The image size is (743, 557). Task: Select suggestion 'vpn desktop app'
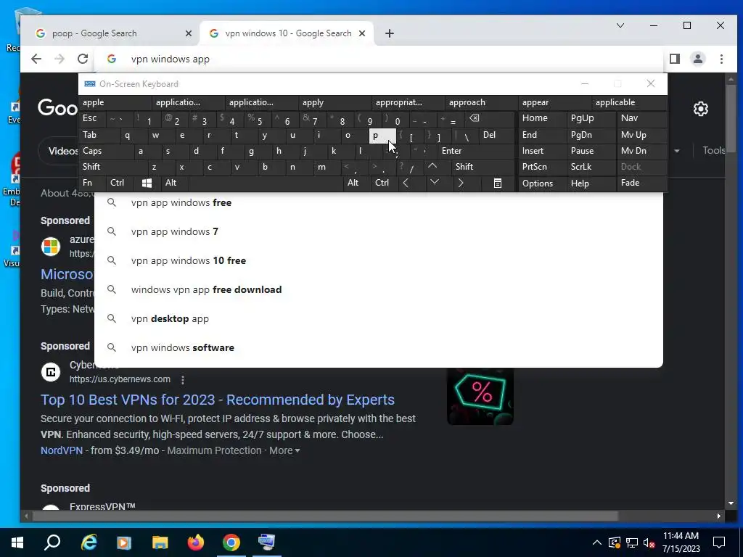[x=378, y=319]
